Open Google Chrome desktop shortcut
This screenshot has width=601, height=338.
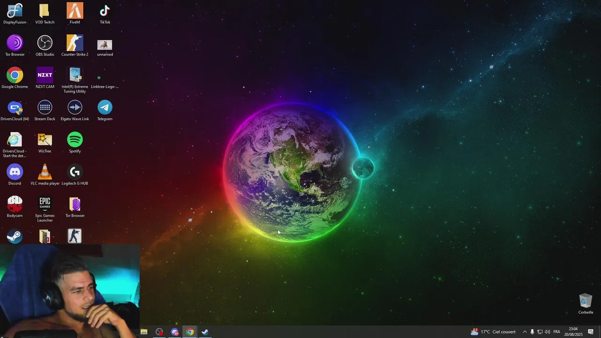coord(15,78)
